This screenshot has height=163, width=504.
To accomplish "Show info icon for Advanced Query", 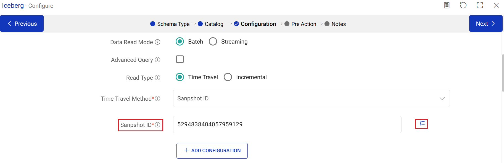I will pyautogui.click(x=157, y=60).
